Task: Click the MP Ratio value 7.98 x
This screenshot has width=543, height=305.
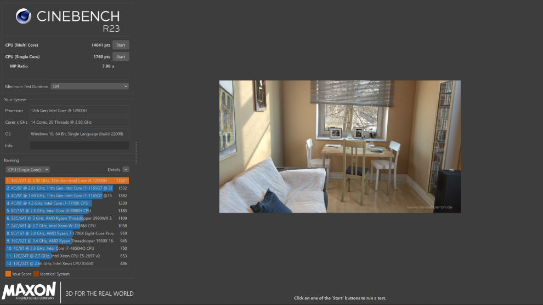Action: (x=108, y=66)
